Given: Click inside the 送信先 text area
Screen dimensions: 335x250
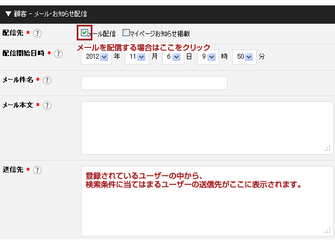Looking at the screenshot, I should click(x=207, y=201).
